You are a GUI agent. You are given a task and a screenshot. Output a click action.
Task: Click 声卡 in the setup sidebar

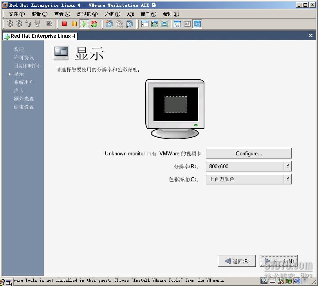(x=19, y=91)
